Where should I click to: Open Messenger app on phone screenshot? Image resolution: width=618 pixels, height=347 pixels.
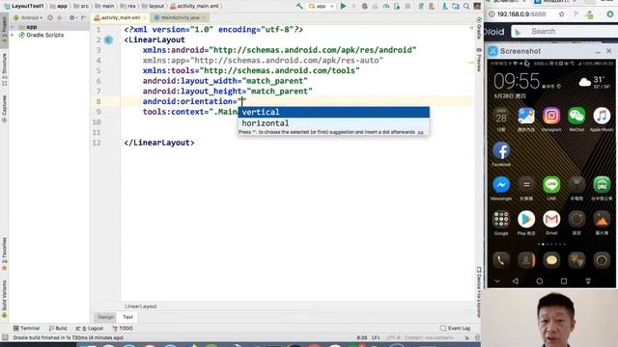point(501,184)
